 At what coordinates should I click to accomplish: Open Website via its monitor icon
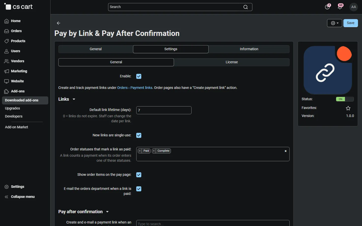coord(7,81)
